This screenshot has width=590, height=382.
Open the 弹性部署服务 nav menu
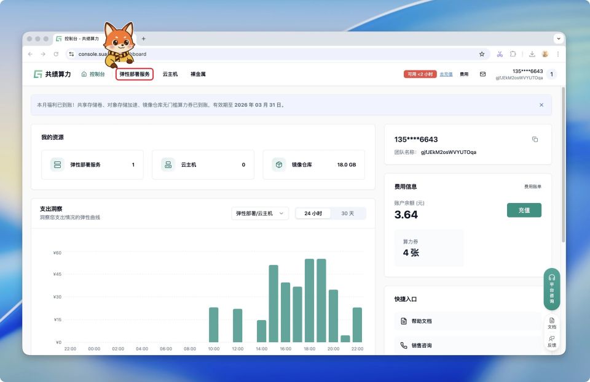[x=135, y=74]
